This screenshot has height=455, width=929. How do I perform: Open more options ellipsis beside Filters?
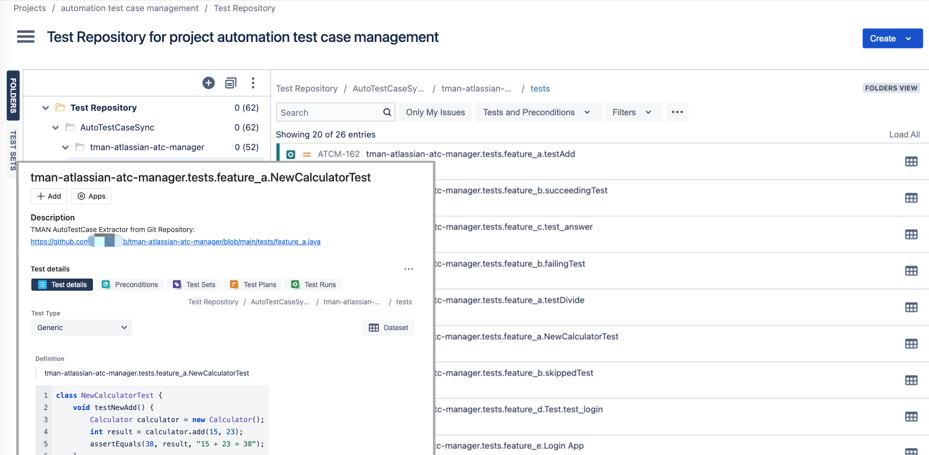tap(677, 112)
